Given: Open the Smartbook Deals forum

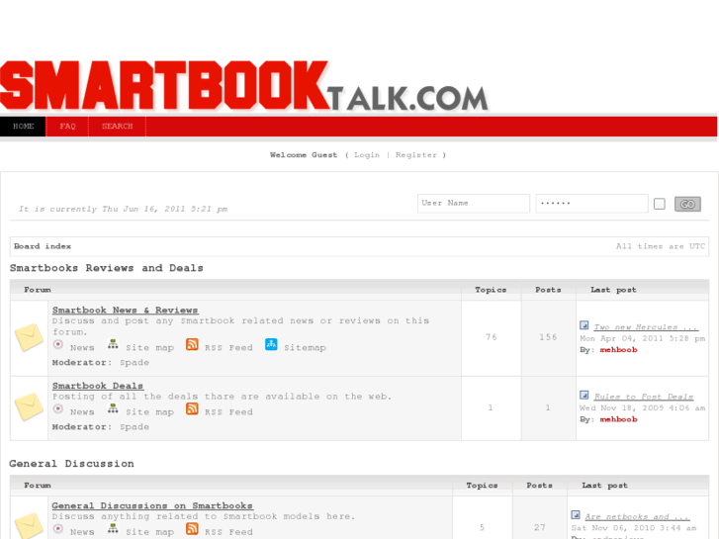Looking at the screenshot, I should pyautogui.click(x=98, y=386).
